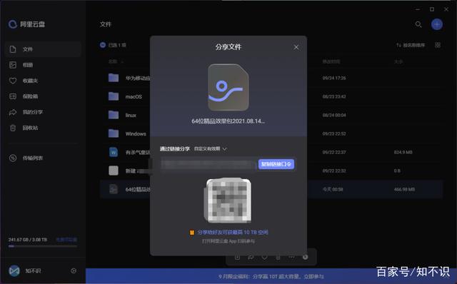Click the storage usage progress bar
The image size is (457, 284).
pyautogui.click(x=43, y=246)
